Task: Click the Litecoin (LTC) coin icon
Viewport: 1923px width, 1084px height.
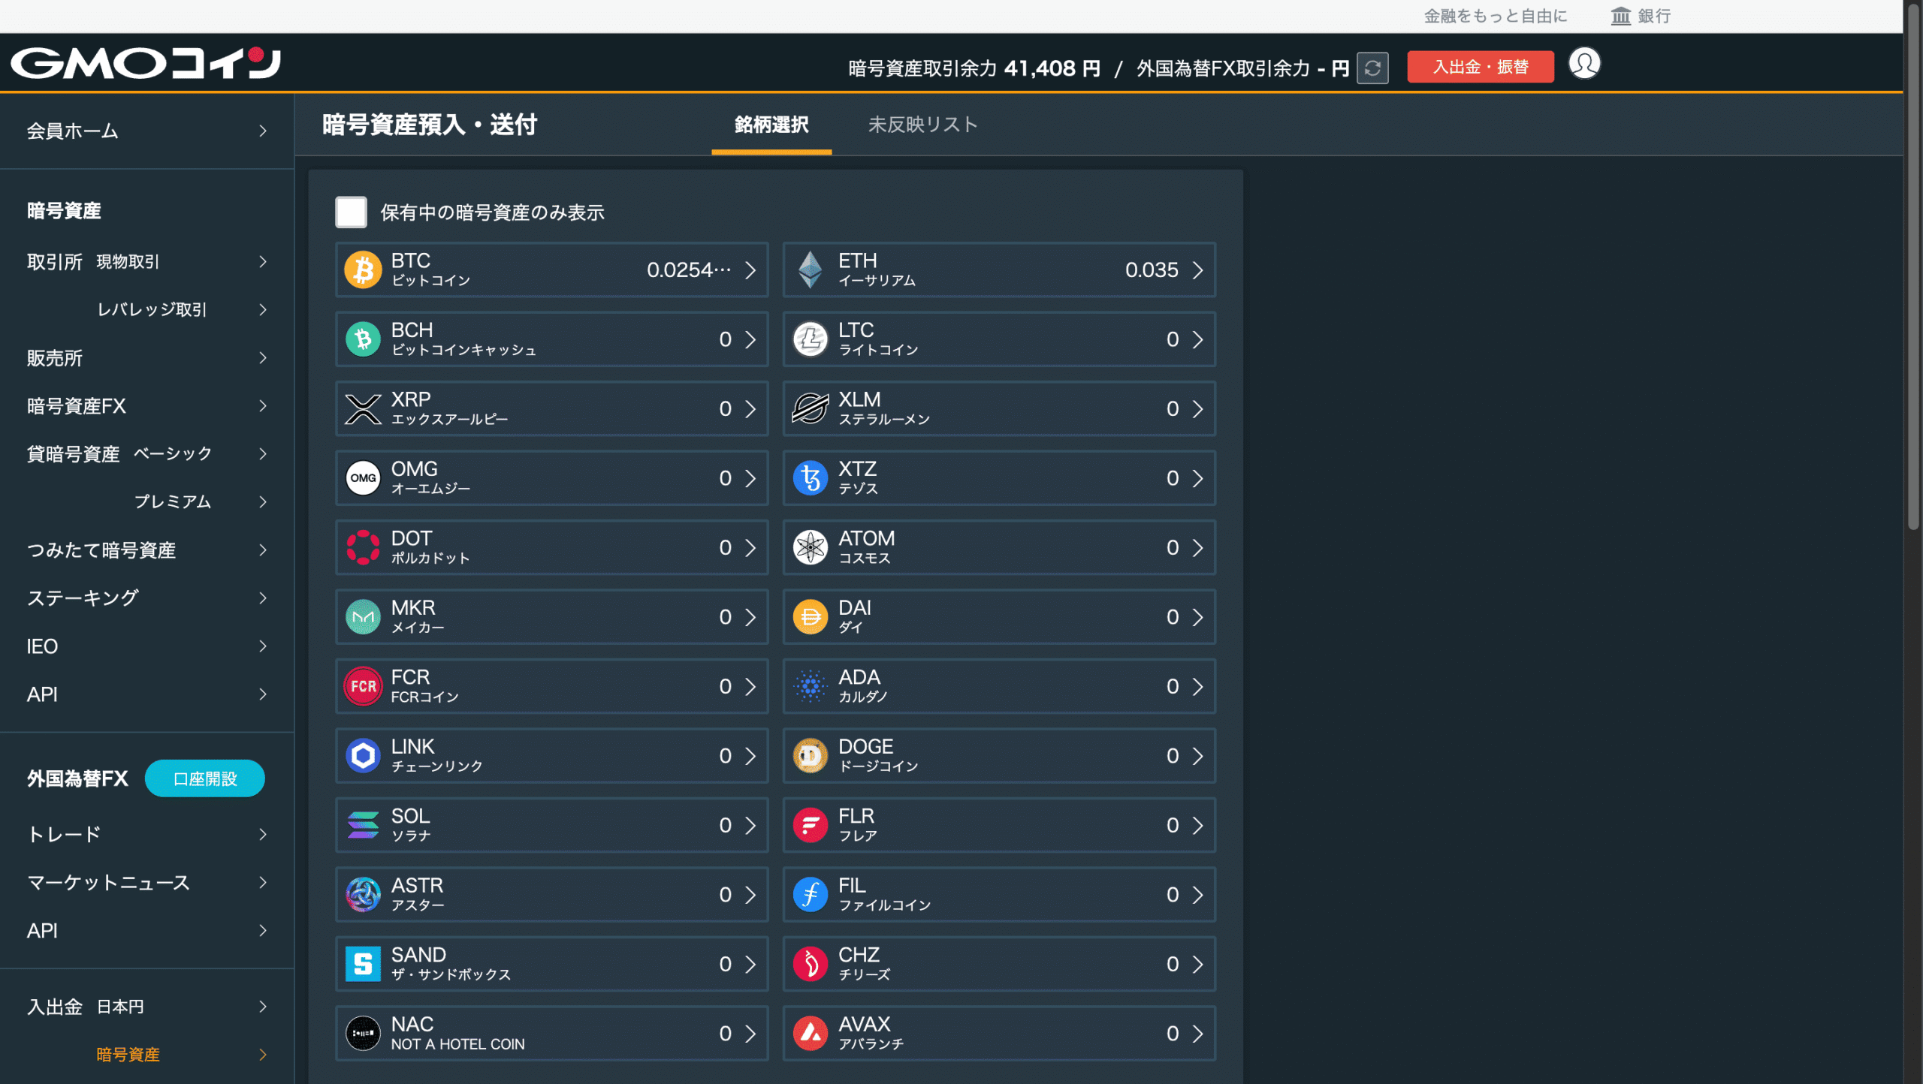Action: 811,339
